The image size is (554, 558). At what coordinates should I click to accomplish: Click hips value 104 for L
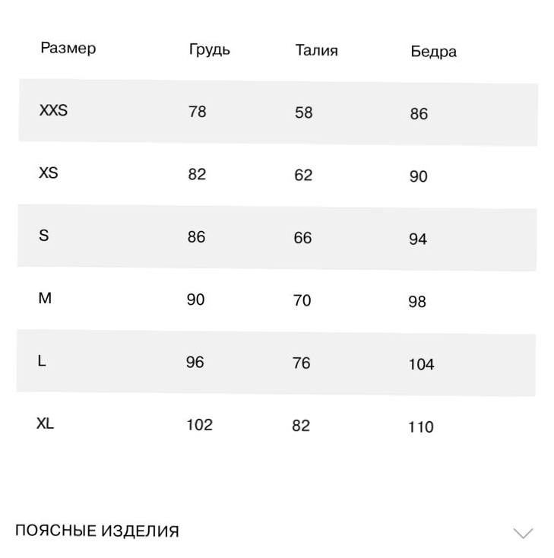click(x=421, y=364)
